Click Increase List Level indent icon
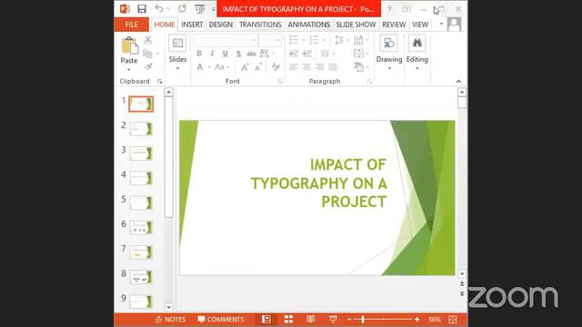 307,54
